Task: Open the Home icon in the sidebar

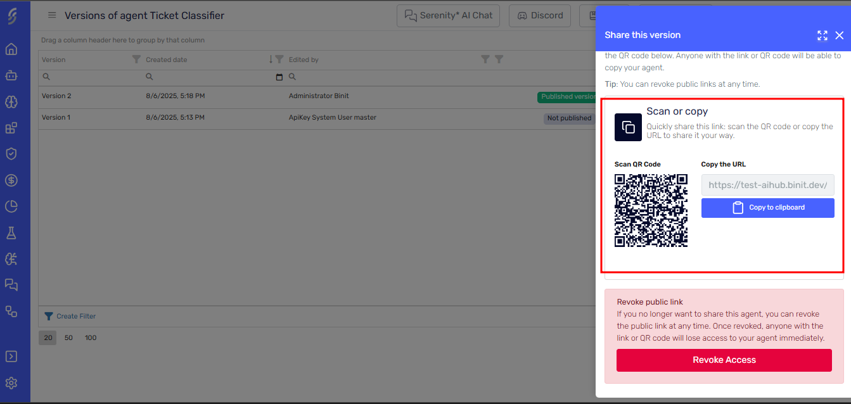Action: coord(11,49)
